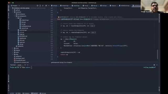Image resolution: width=168 pixels, height=94 pixels.
Task: Switch to fake.go editor tab
Action: coord(95,6)
